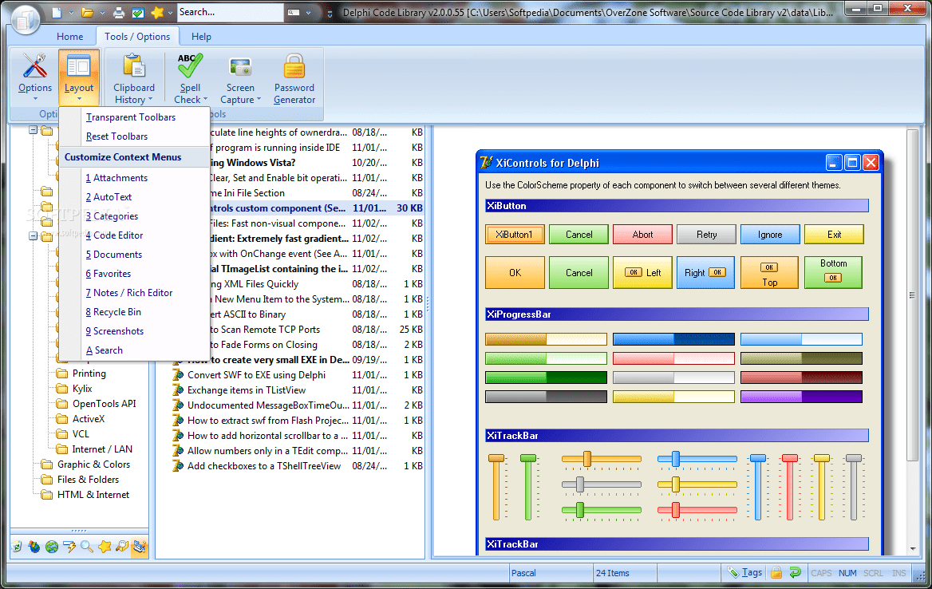Click the Search input box
Image resolution: width=932 pixels, height=589 pixels.
(229, 12)
